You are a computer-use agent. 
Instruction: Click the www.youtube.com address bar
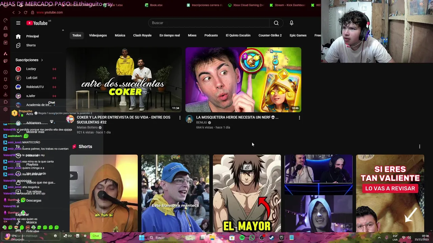click(49, 12)
